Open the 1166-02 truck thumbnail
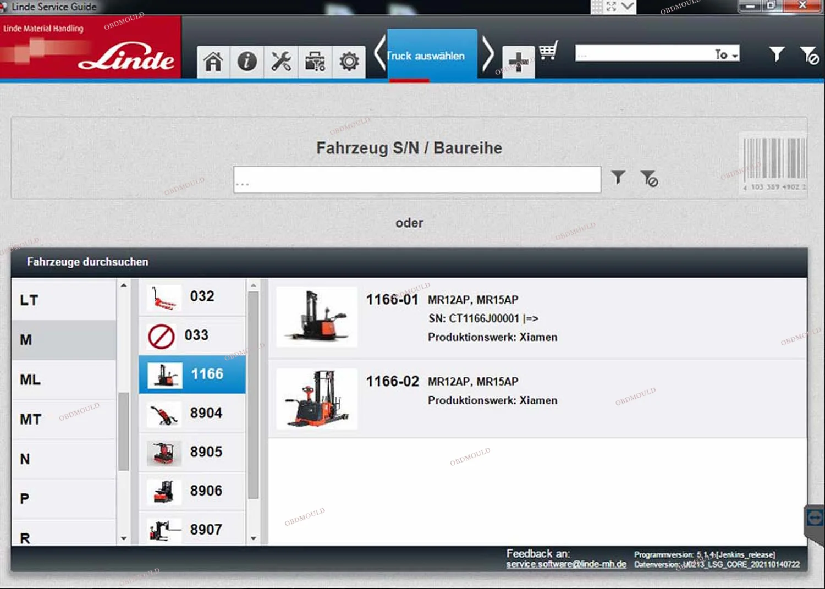Viewport: 825px width, 589px height. pos(317,399)
